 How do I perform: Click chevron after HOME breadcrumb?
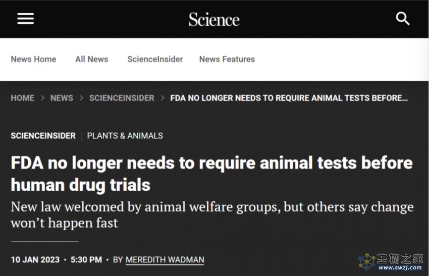tap(42, 98)
